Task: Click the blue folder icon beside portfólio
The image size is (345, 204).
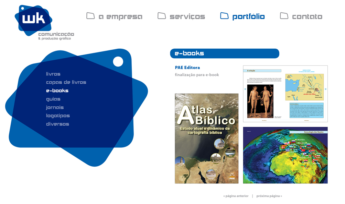Action: point(224,16)
